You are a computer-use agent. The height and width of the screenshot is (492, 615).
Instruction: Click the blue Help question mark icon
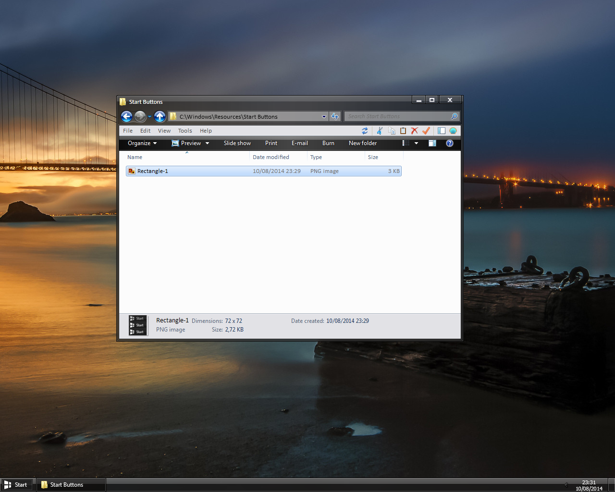(x=450, y=143)
